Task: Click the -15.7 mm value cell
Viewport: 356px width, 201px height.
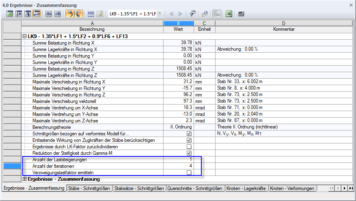Action: (x=179, y=88)
